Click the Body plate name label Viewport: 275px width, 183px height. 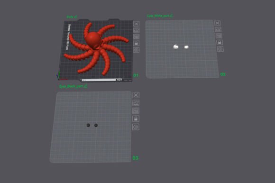pos(70,17)
